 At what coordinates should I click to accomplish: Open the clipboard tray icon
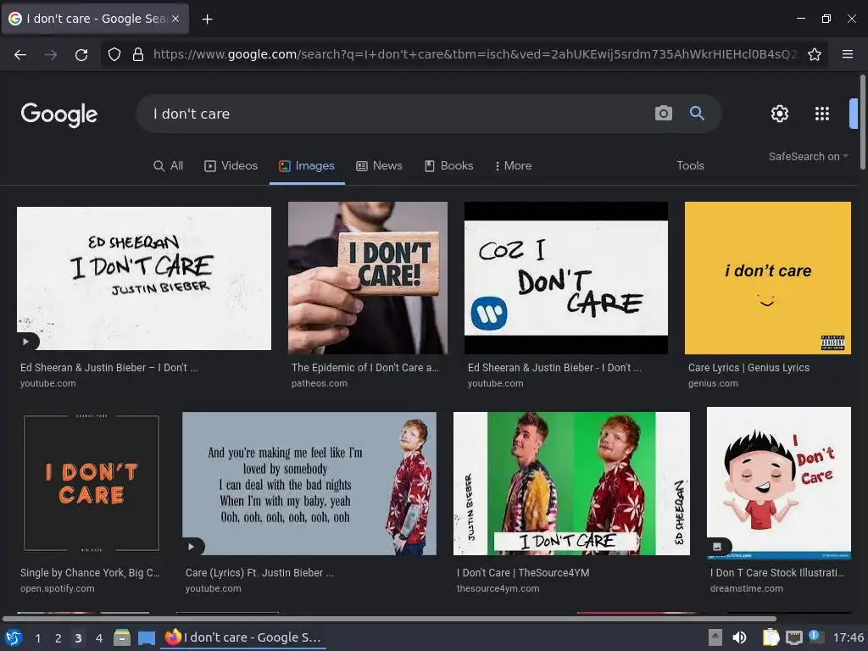771,637
